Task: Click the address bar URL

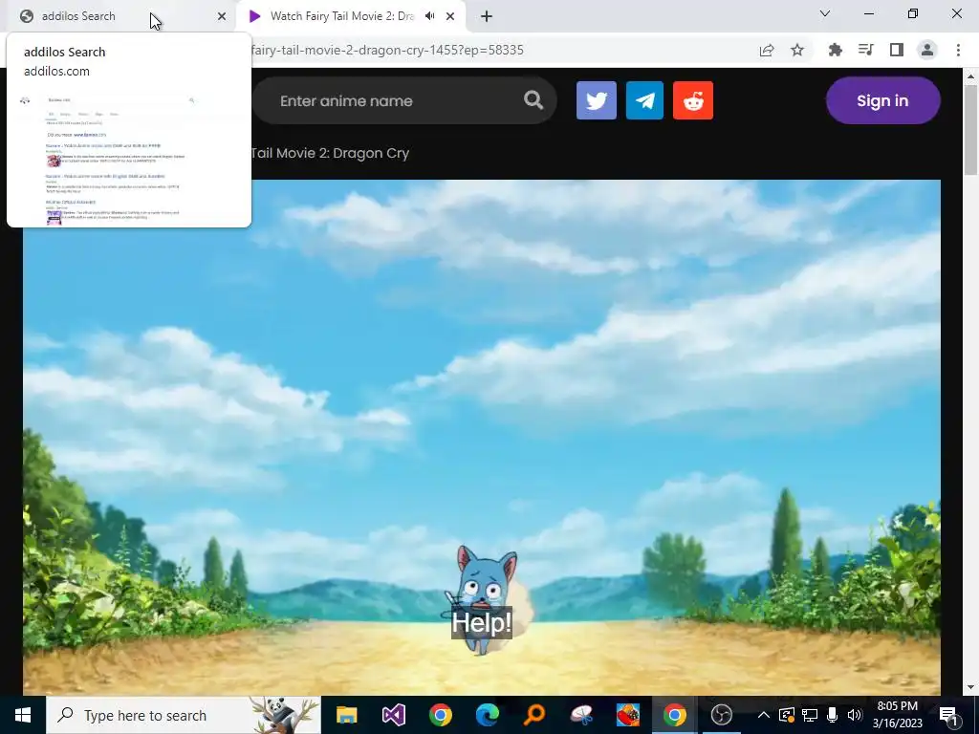Action: point(387,50)
